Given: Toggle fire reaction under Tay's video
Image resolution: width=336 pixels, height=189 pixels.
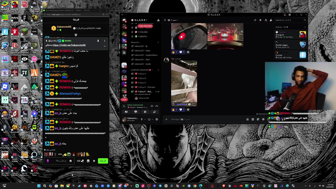Looking at the screenshot, I should (174, 109).
